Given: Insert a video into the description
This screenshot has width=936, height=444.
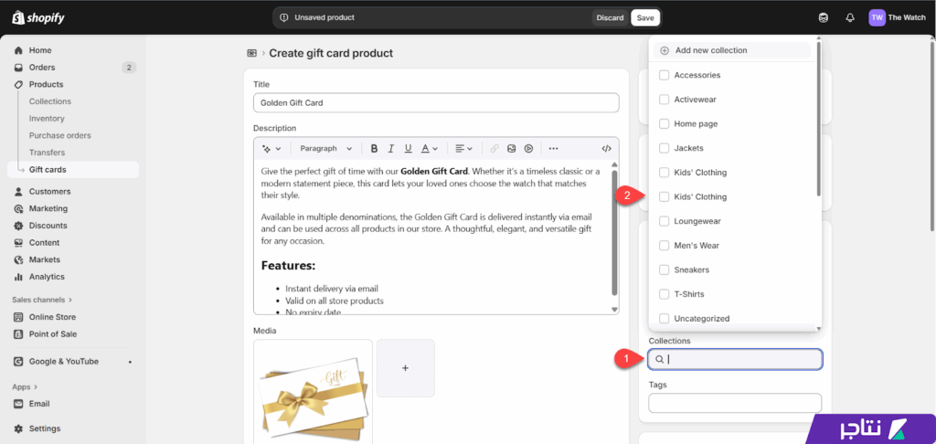Looking at the screenshot, I should pos(529,149).
